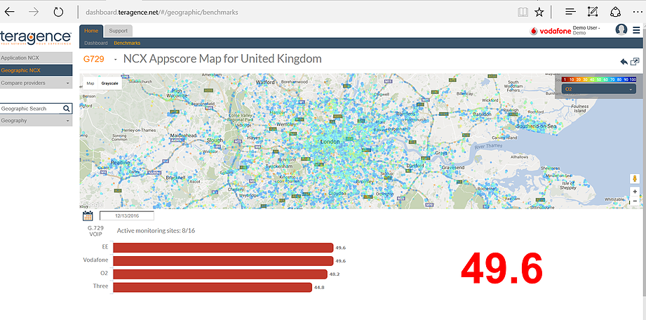646x320 pixels.
Task: Open the browser Hub lines icon
Action: click(571, 13)
